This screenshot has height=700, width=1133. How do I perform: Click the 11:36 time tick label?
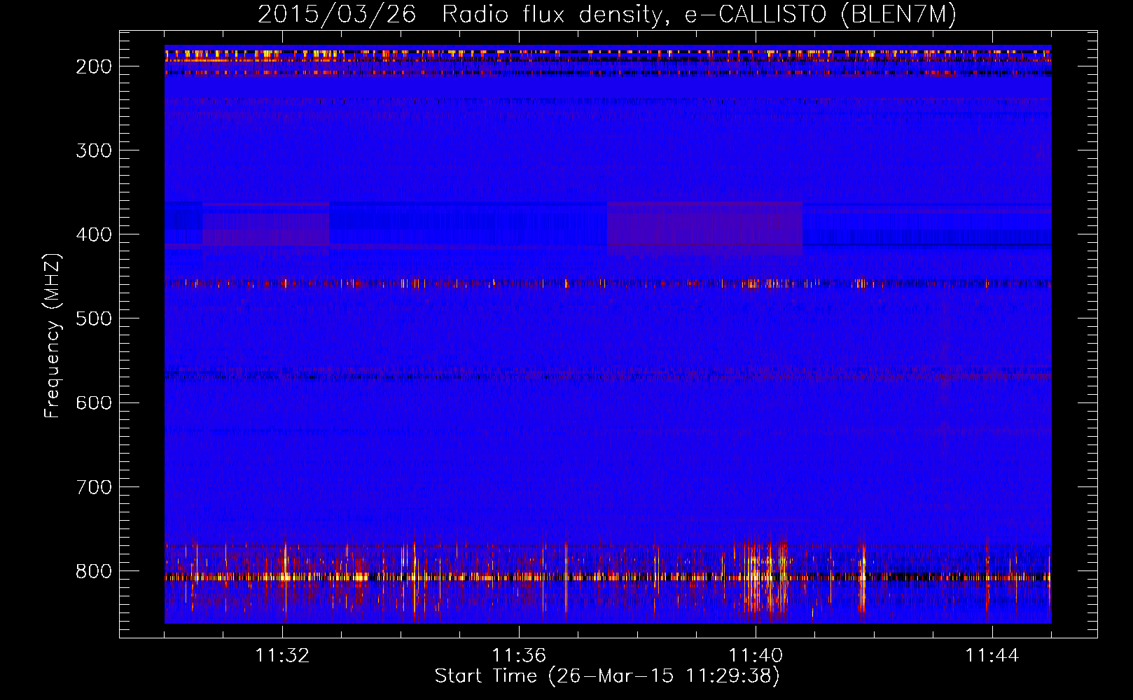(519, 656)
